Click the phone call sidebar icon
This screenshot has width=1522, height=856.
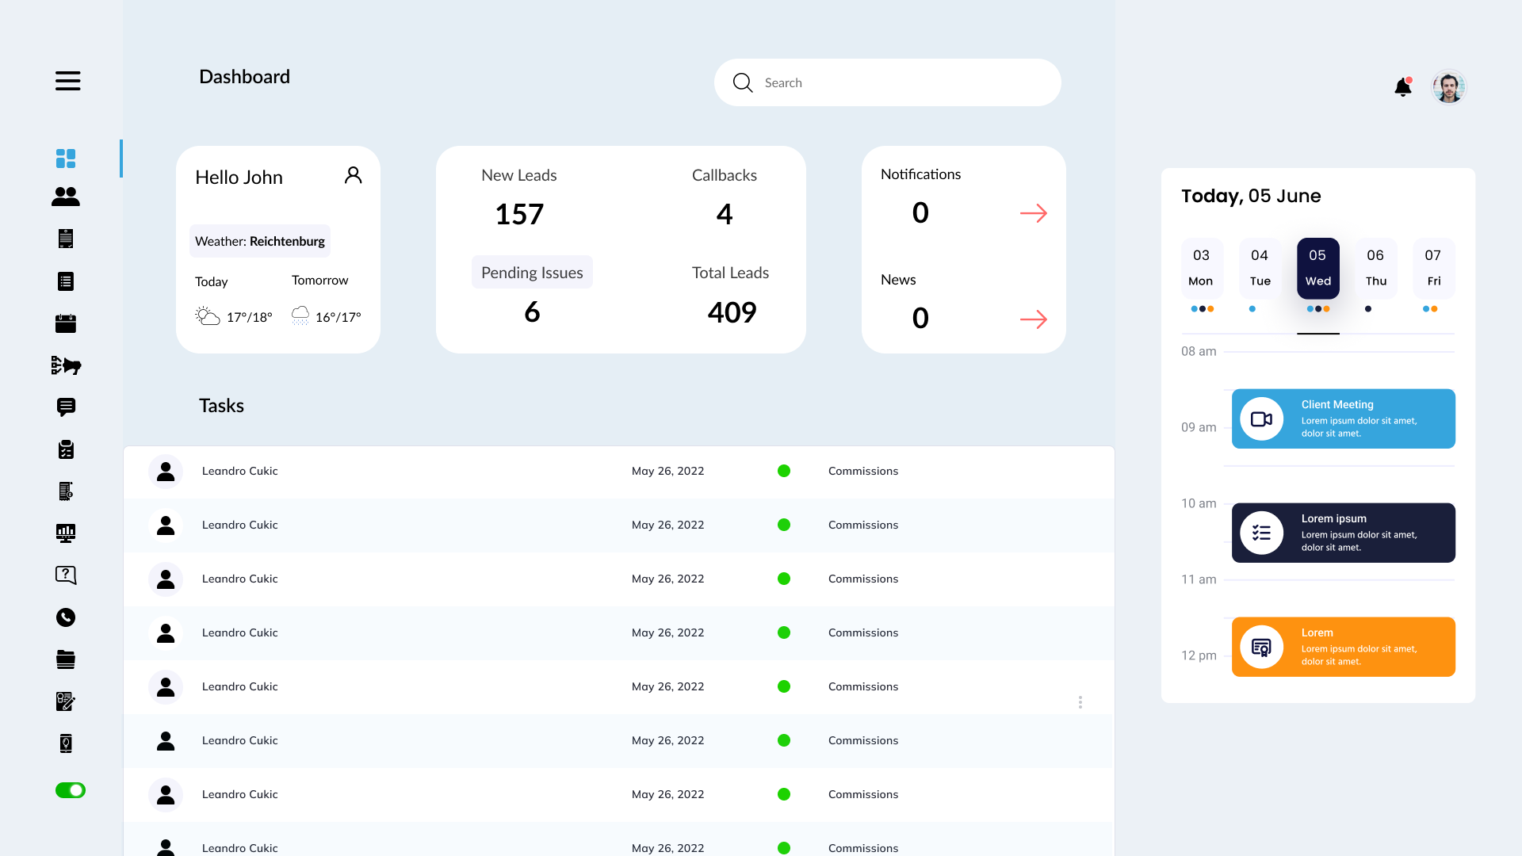[66, 617]
